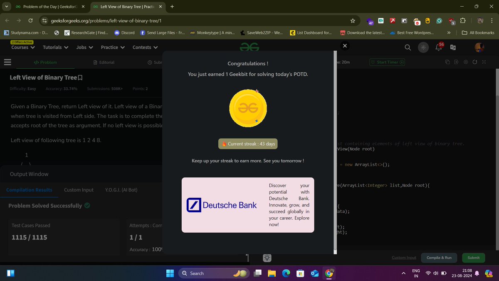
Task: Click the uBlock extension icon with badge 5
Action: coord(452,21)
